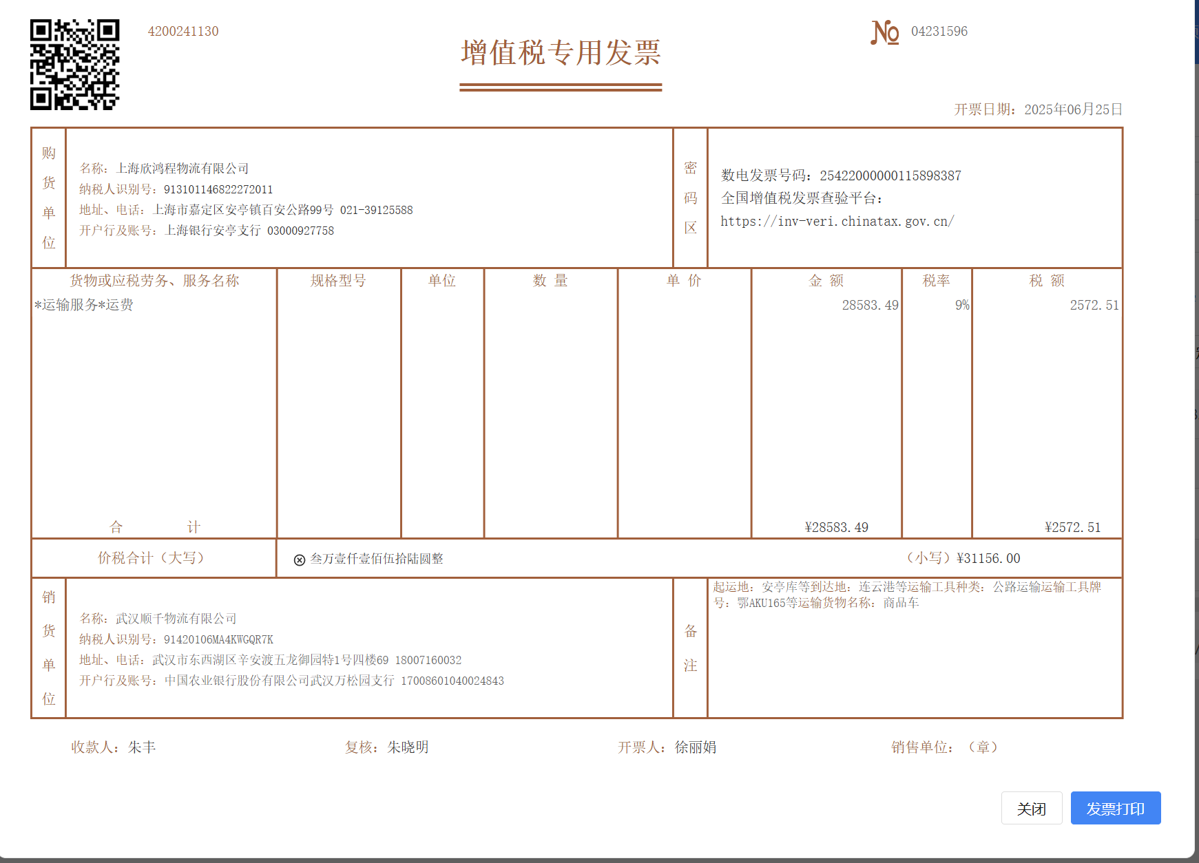Click the *运输服务*运费 item line
1199x863 pixels.
pyautogui.click(x=84, y=305)
